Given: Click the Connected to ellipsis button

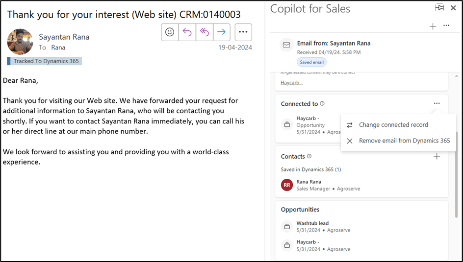Looking at the screenshot, I should (437, 103).
